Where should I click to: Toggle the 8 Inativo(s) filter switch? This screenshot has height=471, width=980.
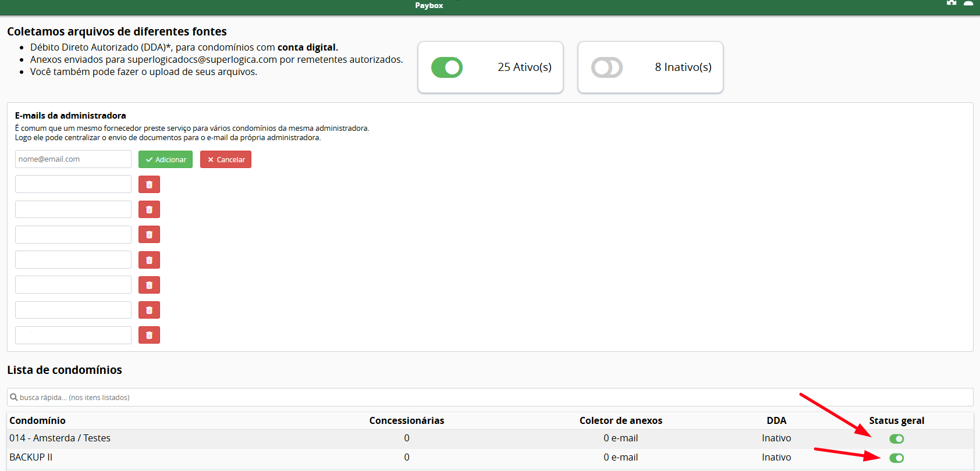606,67
